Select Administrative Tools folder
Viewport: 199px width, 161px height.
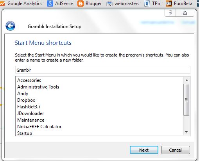(x=38, y=87)
